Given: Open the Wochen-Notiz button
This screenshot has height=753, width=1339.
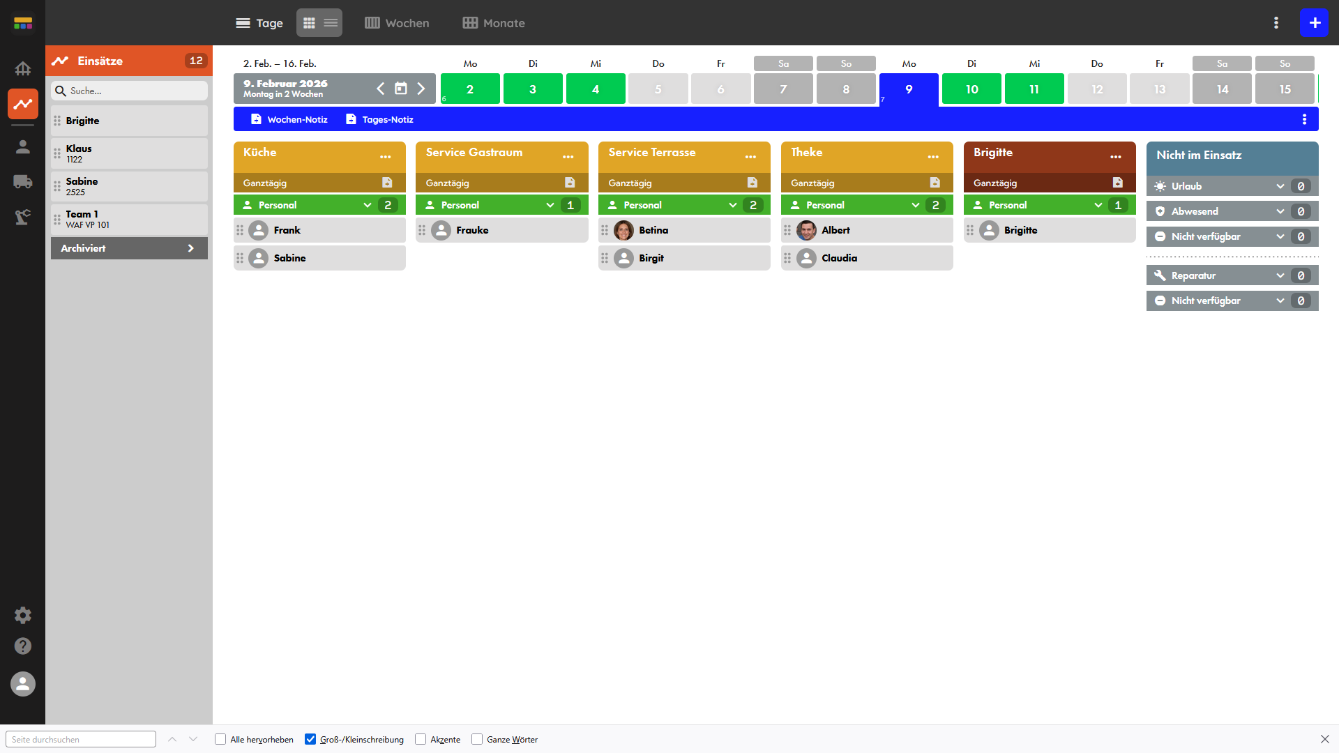Looking at the screenshot, I should pos(289,119).
